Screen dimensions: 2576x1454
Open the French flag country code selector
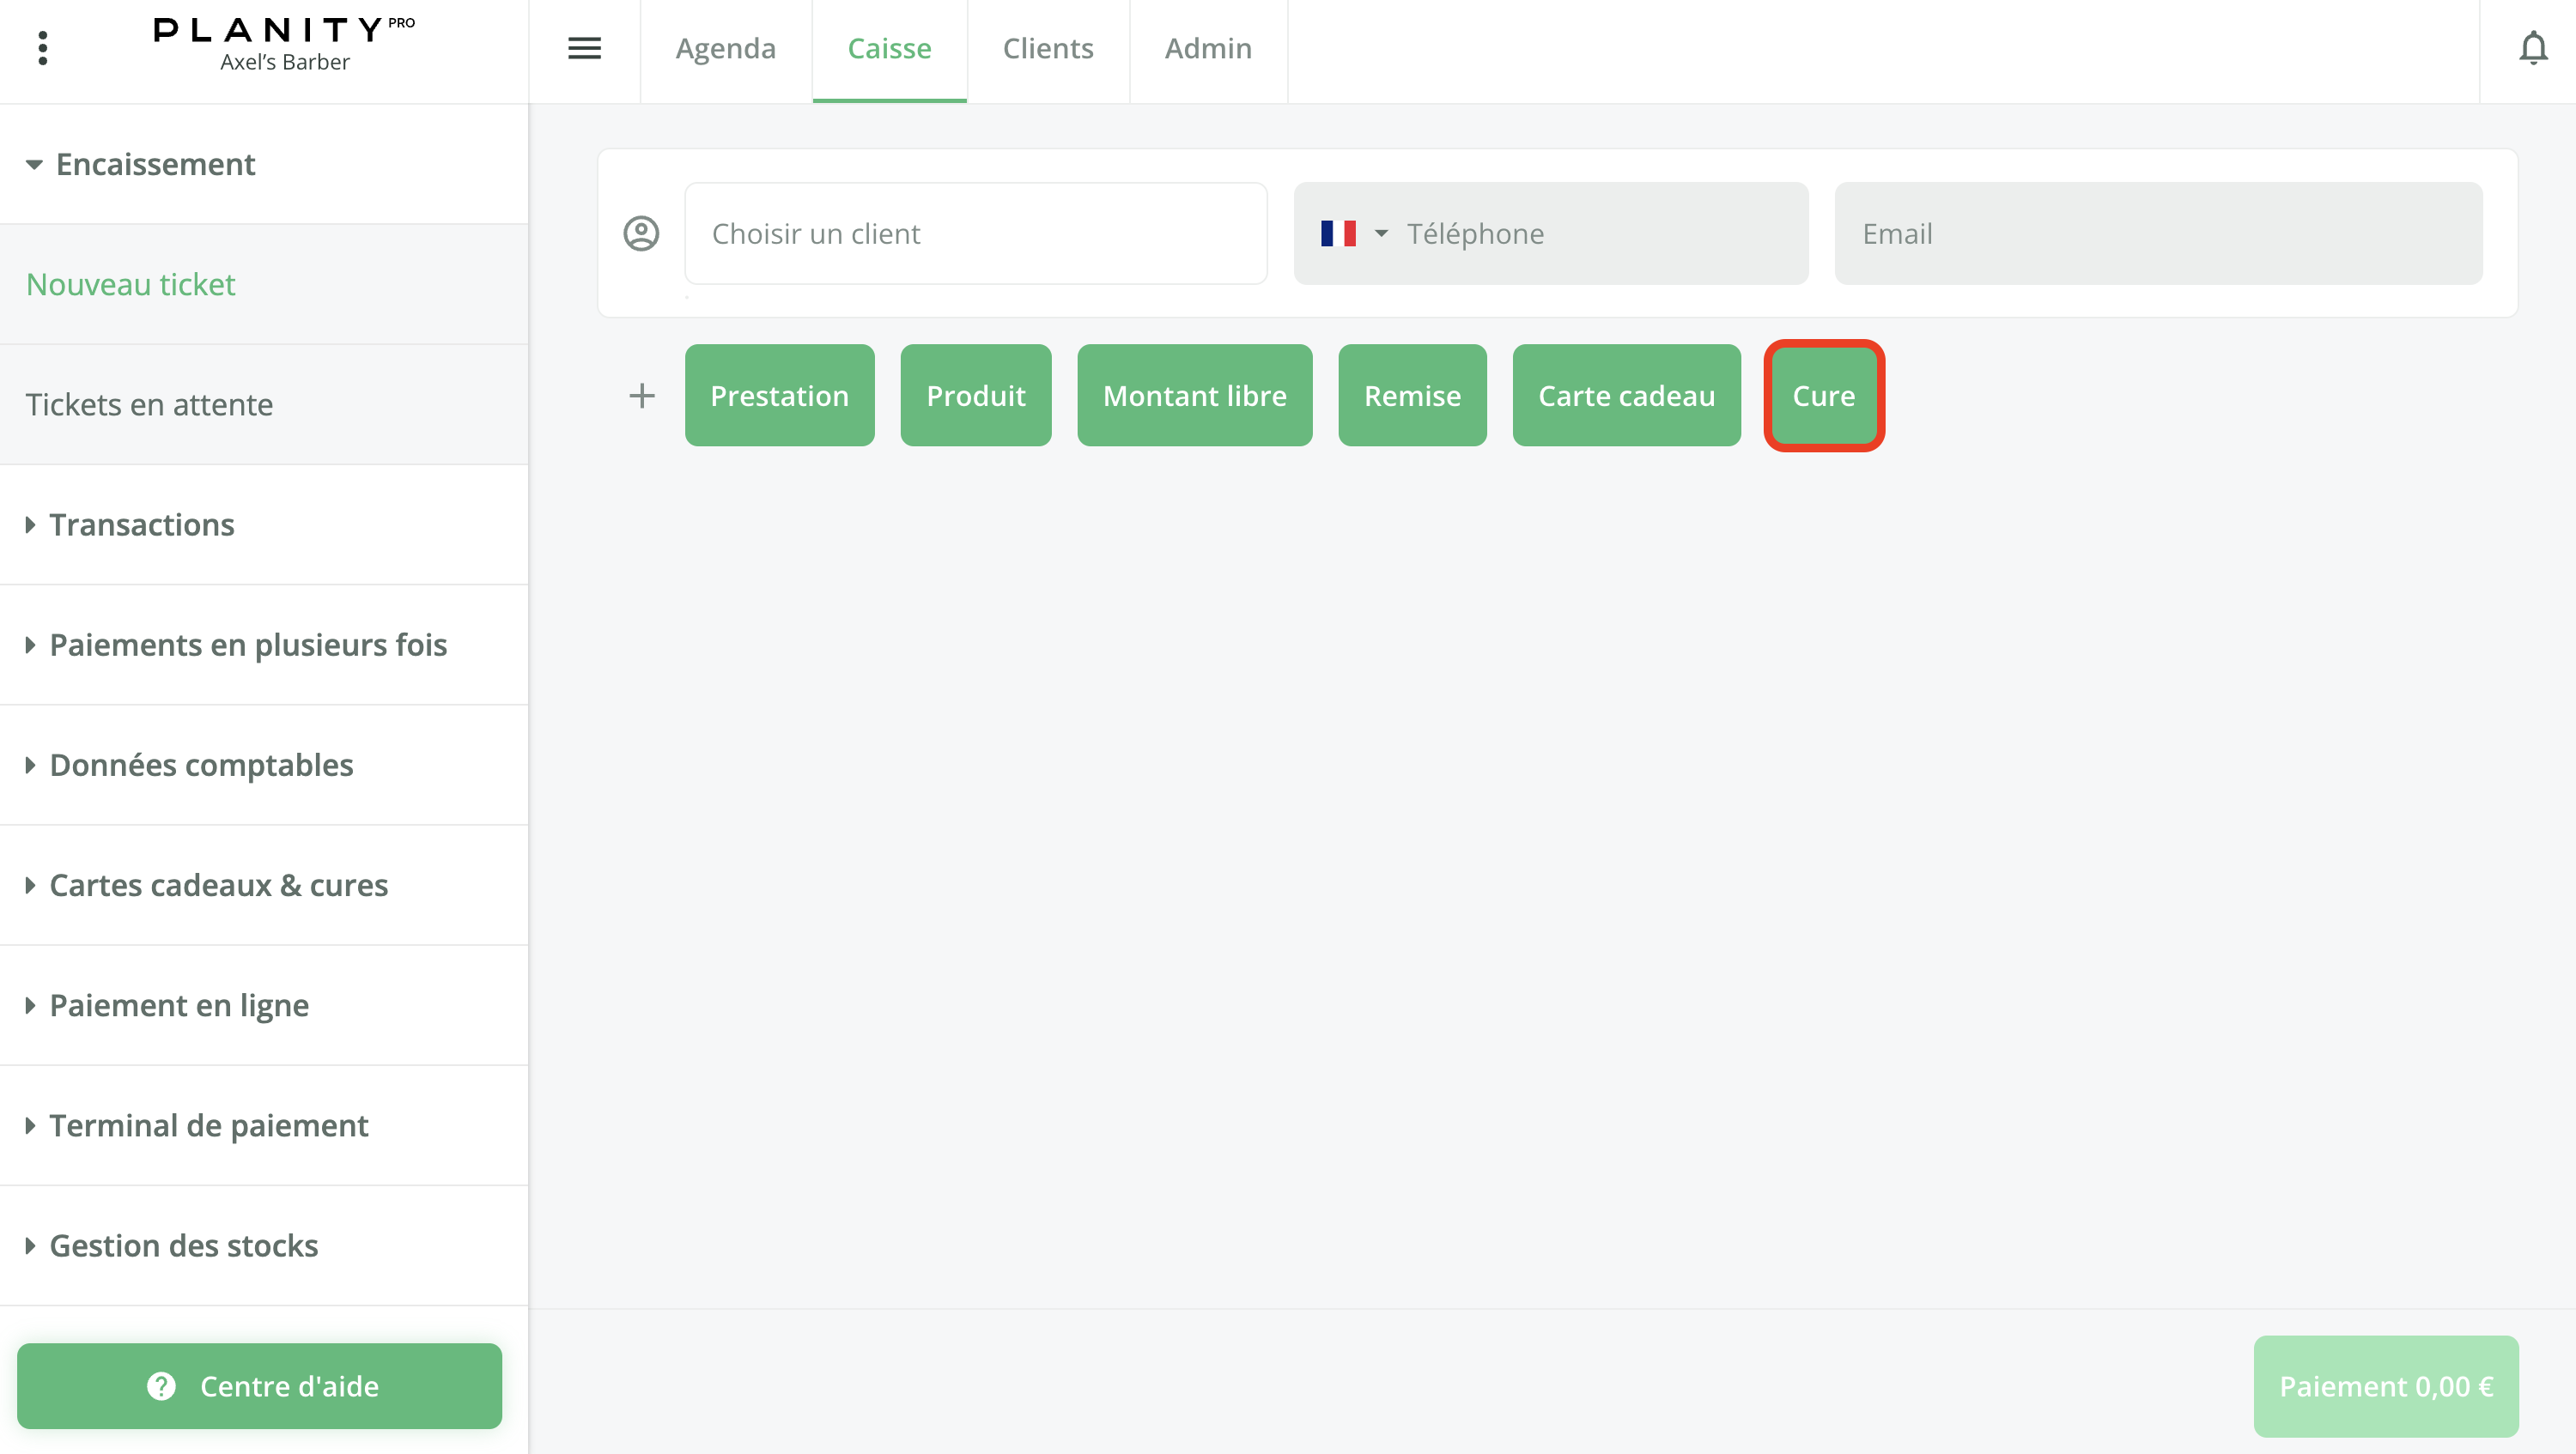[1353, 233]
